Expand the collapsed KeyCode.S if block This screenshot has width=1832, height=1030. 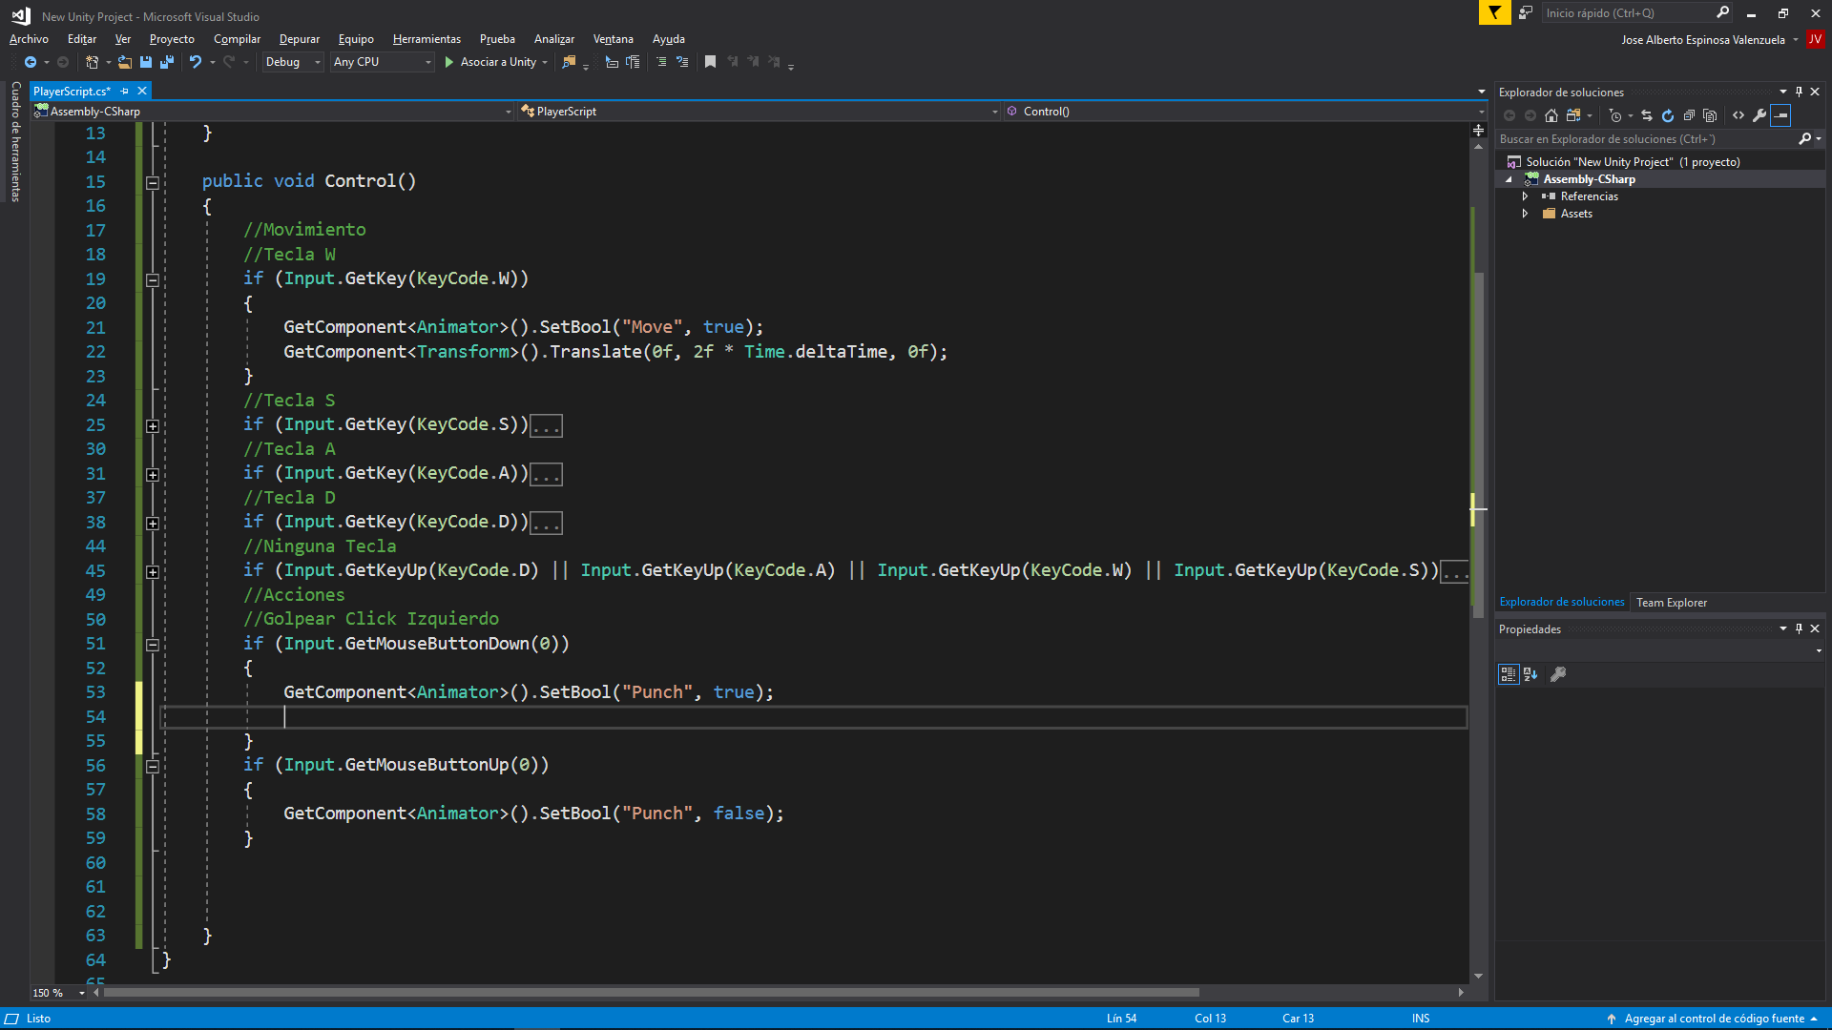pyautogui.click(x=152, y=425)
